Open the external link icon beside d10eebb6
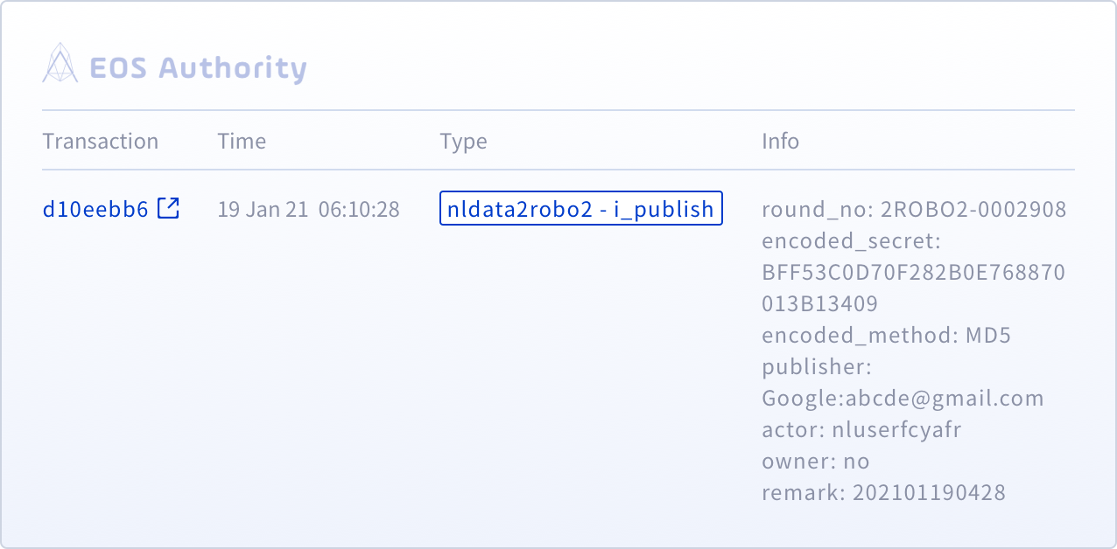The width and height of the screenshot is (1117, 549). point(168,209)
